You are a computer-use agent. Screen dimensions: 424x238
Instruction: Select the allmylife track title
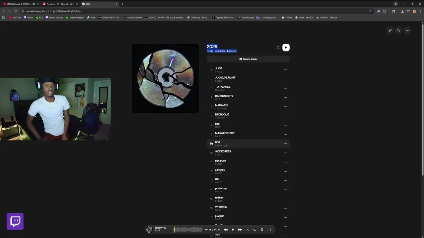click(x=220, y=170)
